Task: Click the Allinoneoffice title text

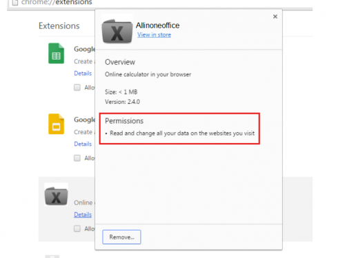Action: click(157, 25)
